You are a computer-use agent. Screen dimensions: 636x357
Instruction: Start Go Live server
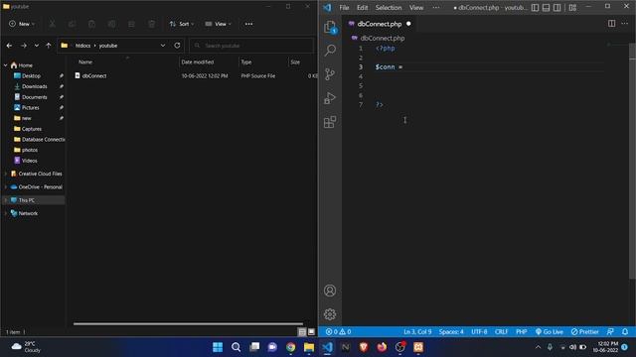(x=550, y=331)
